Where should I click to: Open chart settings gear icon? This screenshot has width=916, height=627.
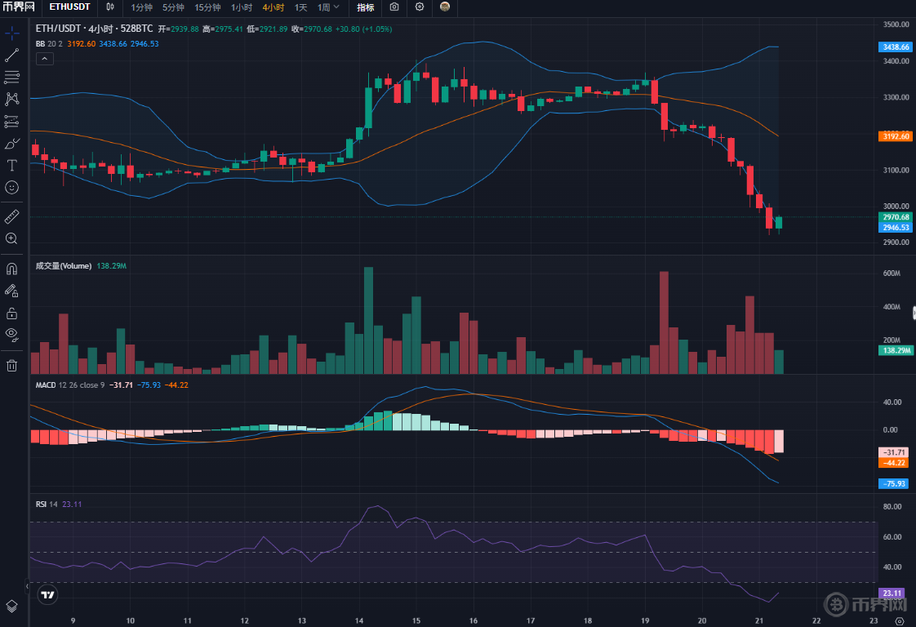pyautogui.click(x=420, y=7)
